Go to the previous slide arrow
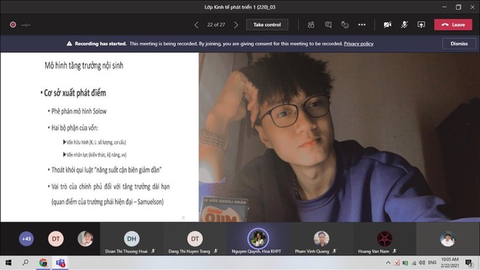Screen dimensions: 480x270 click(196, 25)
